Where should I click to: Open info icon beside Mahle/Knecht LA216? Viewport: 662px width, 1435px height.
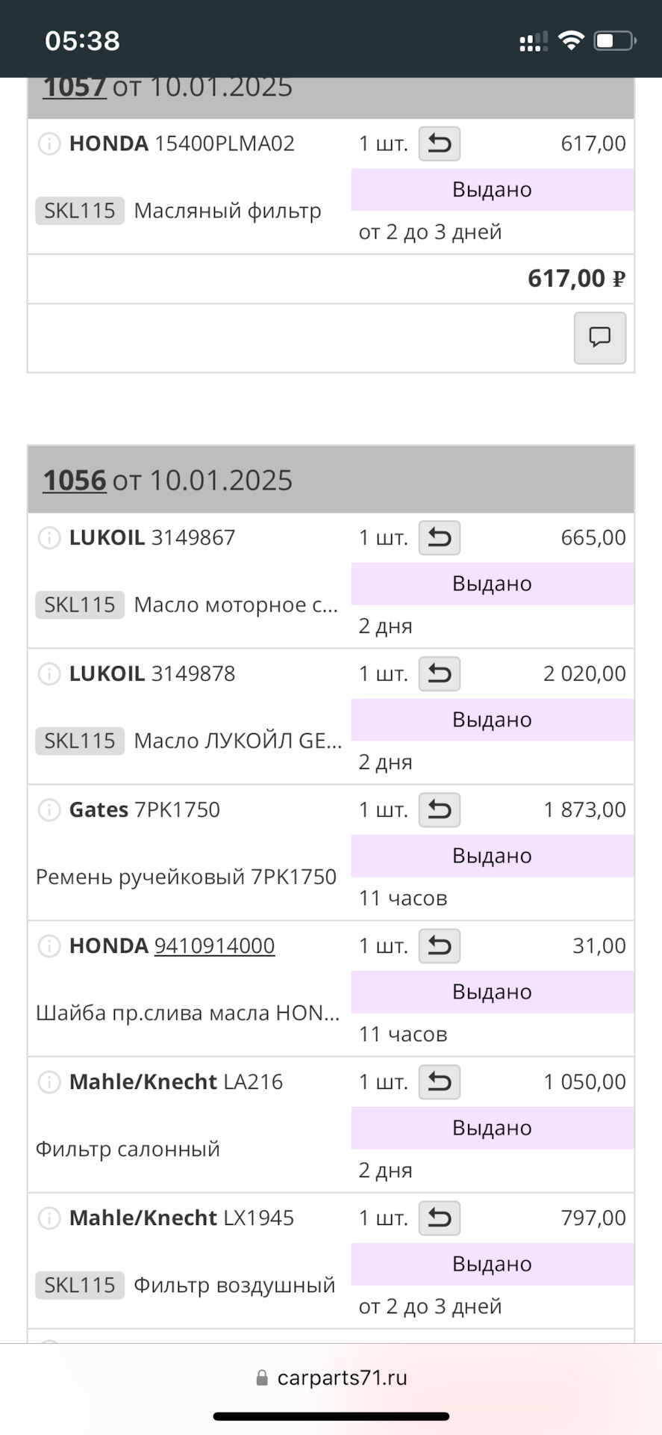pos(49,1081)
